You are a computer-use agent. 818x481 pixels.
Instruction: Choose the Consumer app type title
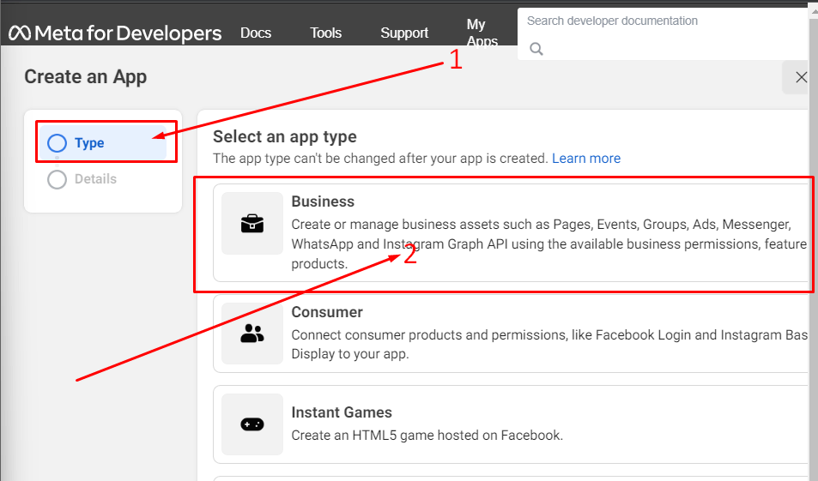point(327,312)
